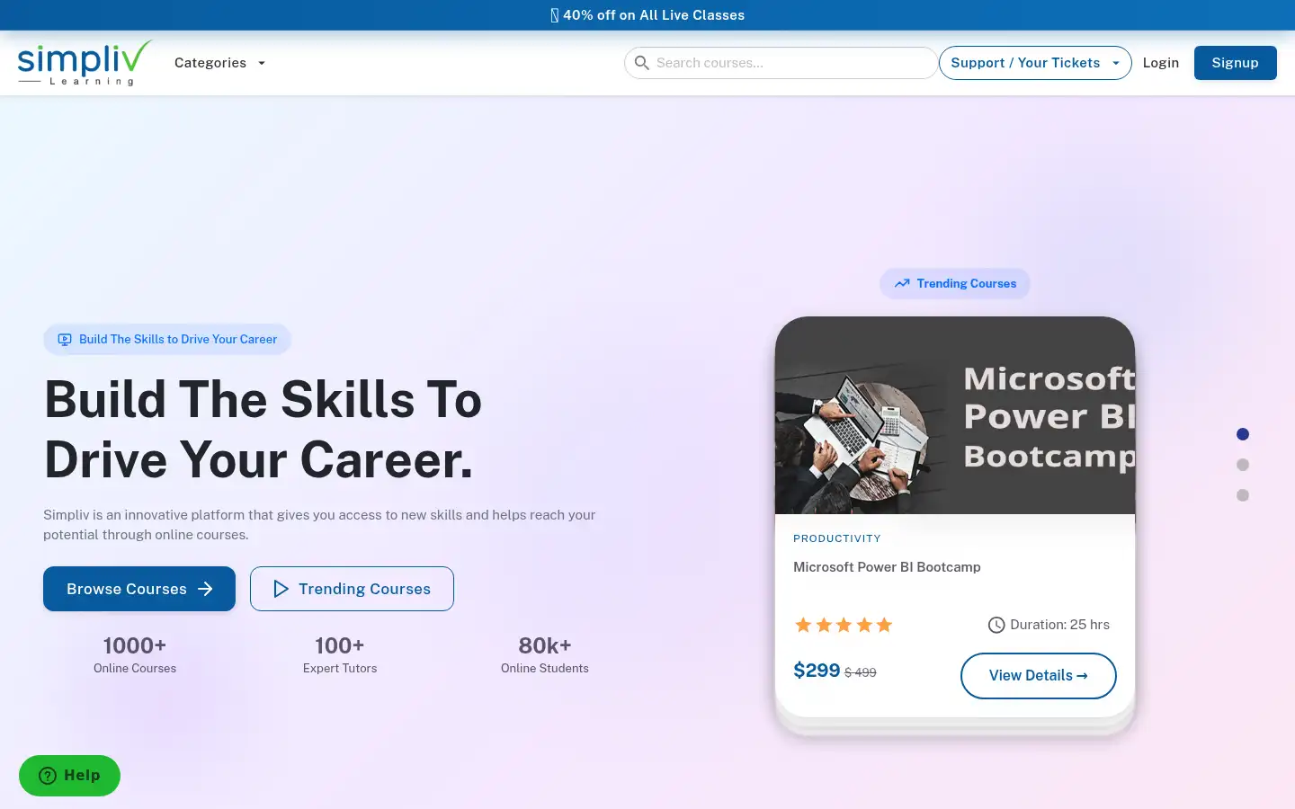Click the Simpliv Learning logo

[85, 63]
